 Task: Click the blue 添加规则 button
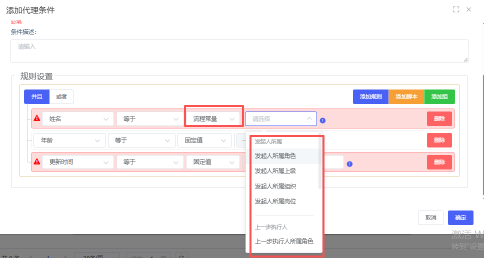coord(370,96)
